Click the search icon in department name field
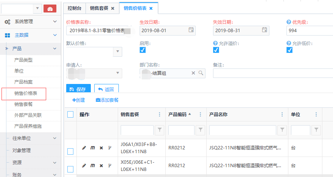Image resolution: width=333 pixels, height=177 pixels. coord(201,73)
